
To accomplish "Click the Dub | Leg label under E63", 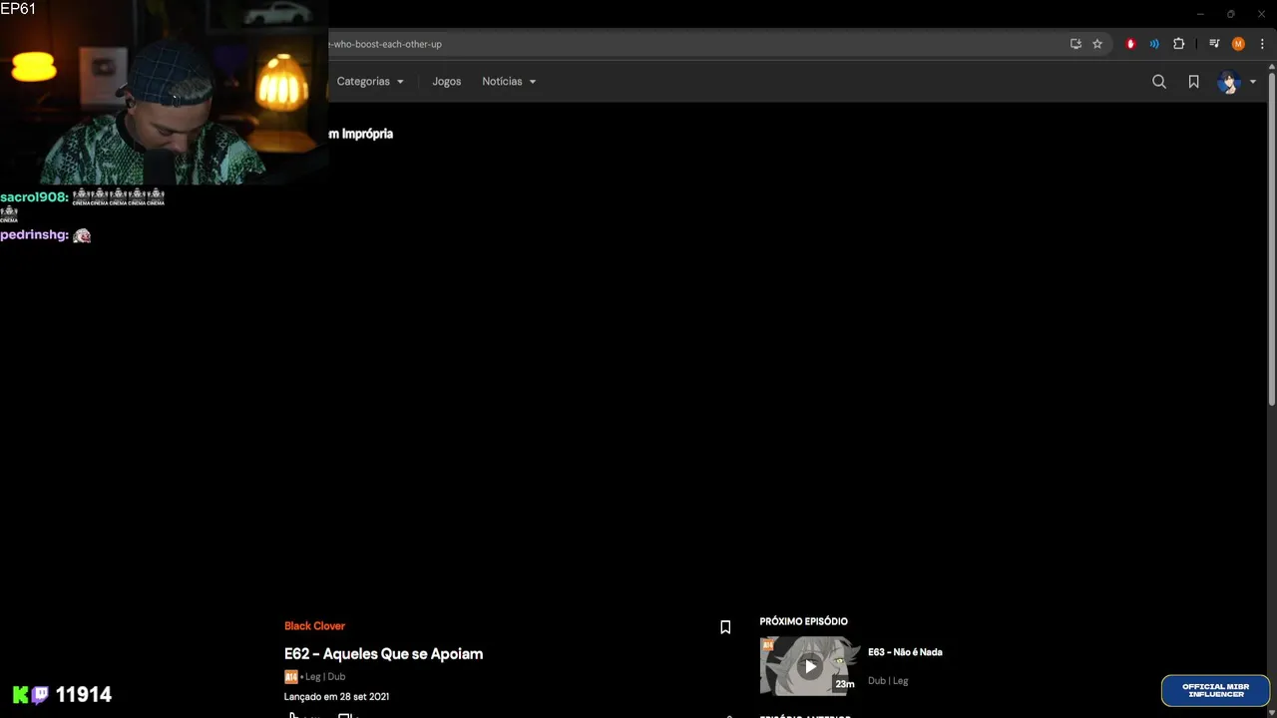I will tap(888, 681).
